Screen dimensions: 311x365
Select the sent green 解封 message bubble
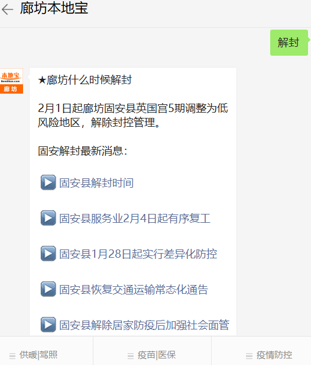point(289,43)
